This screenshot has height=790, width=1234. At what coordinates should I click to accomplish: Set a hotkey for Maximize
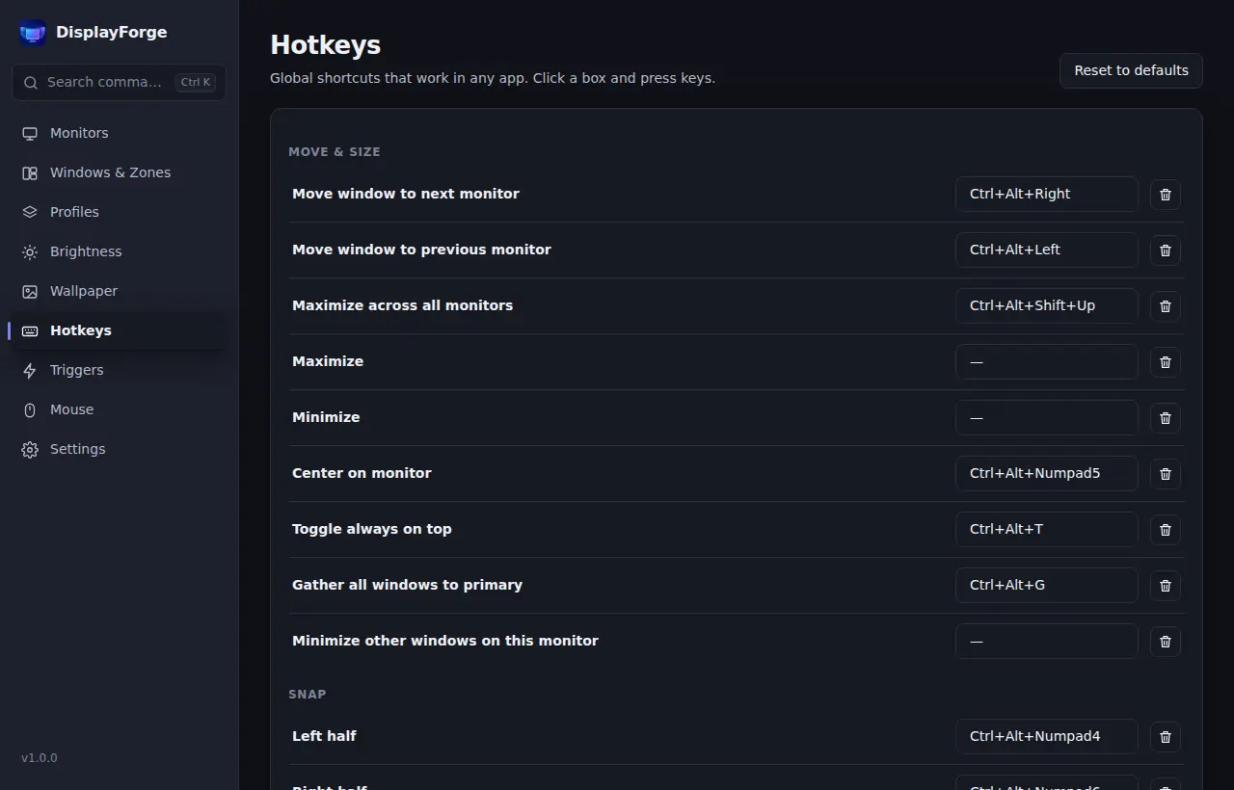pyautogui.click(x=1046, y=361)
